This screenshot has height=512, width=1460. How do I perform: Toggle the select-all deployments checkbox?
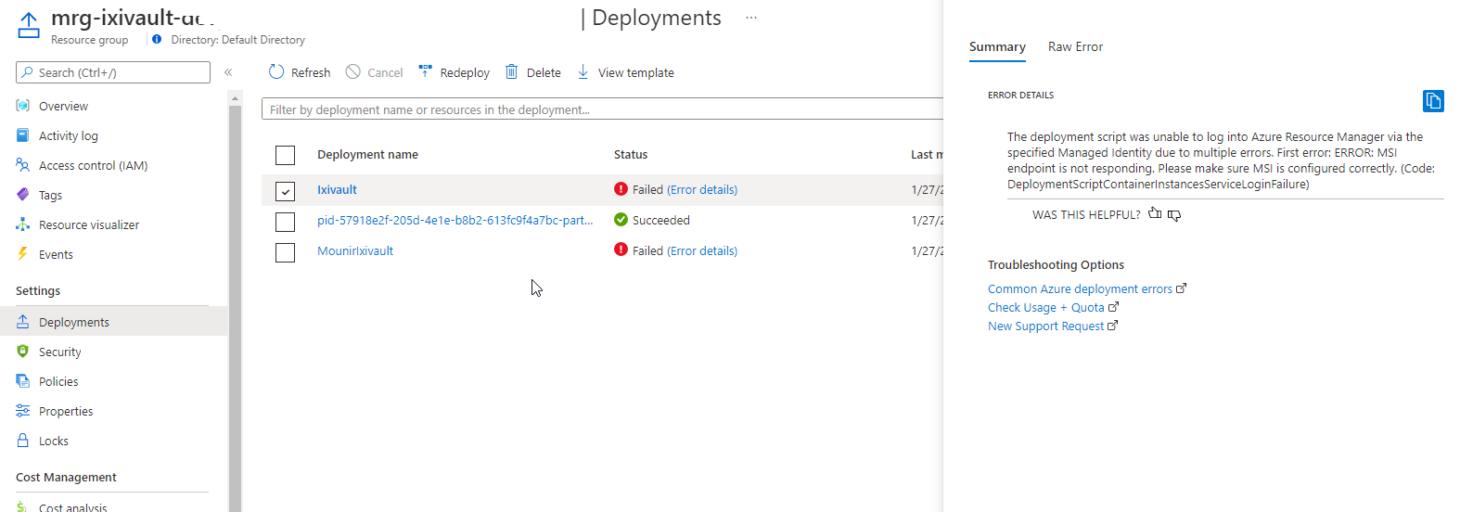(285, 155)
